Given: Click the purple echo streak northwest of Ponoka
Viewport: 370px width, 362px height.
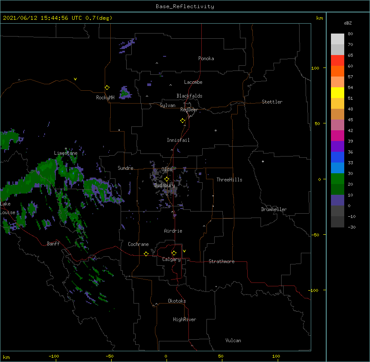Looking at the screenshot, I should [x=127, y=45].
